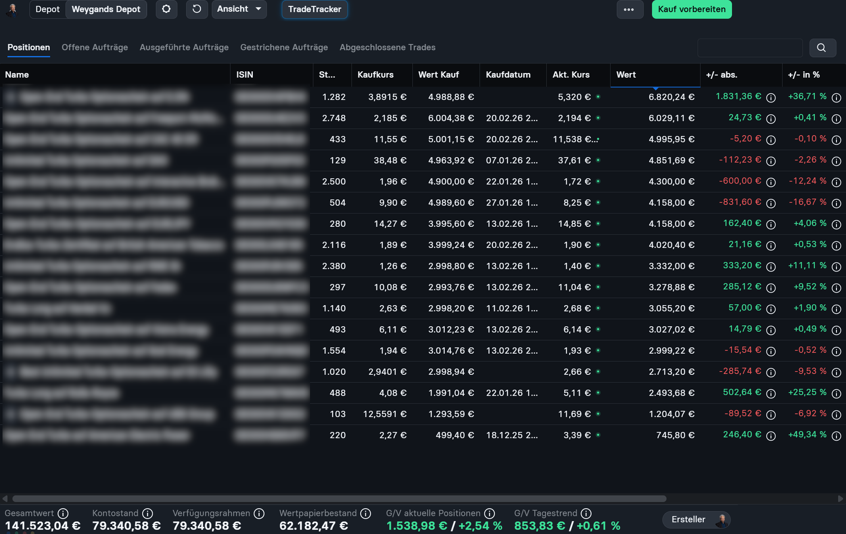
Task: Expand the Ansicht dropdown
Action: click(x=239, y=9)
